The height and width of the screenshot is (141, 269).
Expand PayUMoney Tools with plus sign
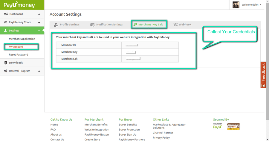point(39,22)
